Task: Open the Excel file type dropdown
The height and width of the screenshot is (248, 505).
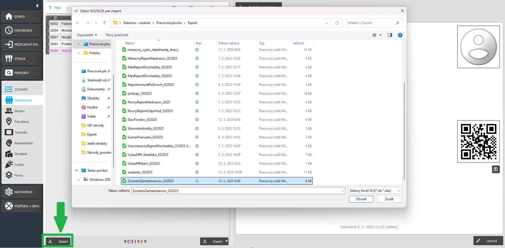Action: coord(375,191)
